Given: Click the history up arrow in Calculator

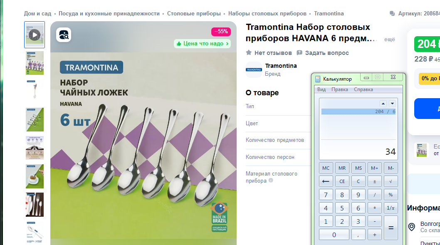Looking at the screenshot, I should (x=383, y=104).
